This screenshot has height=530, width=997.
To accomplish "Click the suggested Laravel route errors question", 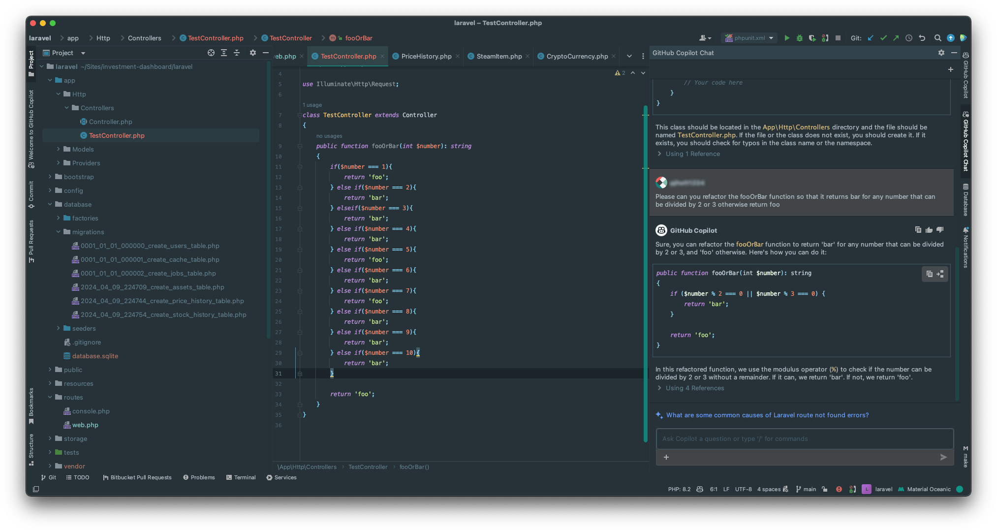I will click(767, 415).
